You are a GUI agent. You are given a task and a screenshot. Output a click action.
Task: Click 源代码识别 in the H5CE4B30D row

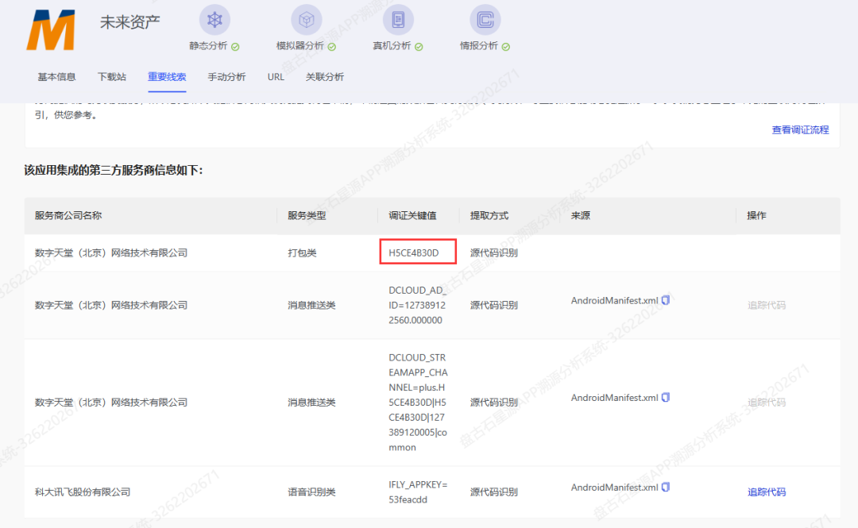point(493,252)
